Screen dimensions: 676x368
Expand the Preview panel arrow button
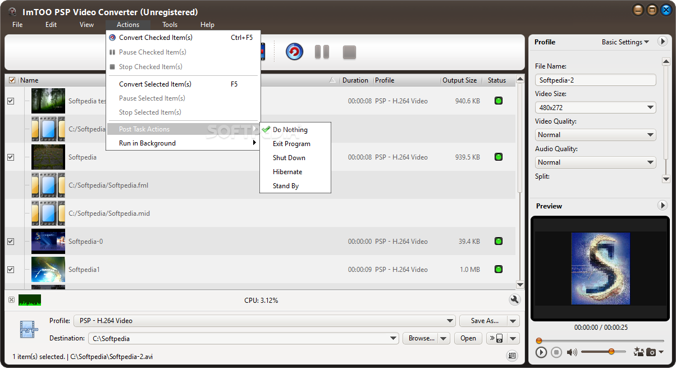coord(662,206)
